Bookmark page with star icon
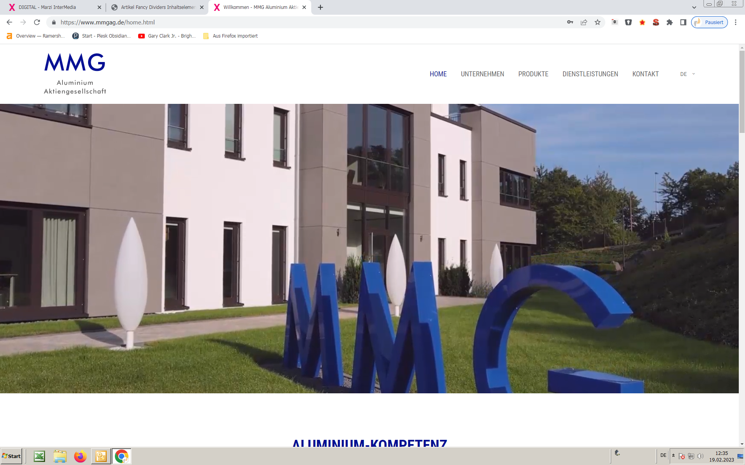This screenshot has height=465, width=745. coord(598,22)
